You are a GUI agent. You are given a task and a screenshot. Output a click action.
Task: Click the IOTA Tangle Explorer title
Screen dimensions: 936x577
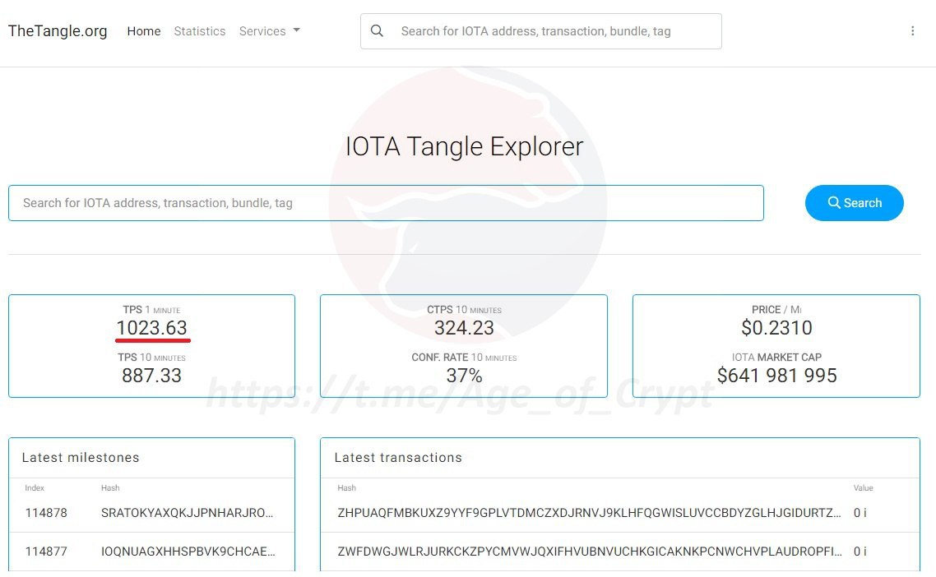tap(464, 146)
